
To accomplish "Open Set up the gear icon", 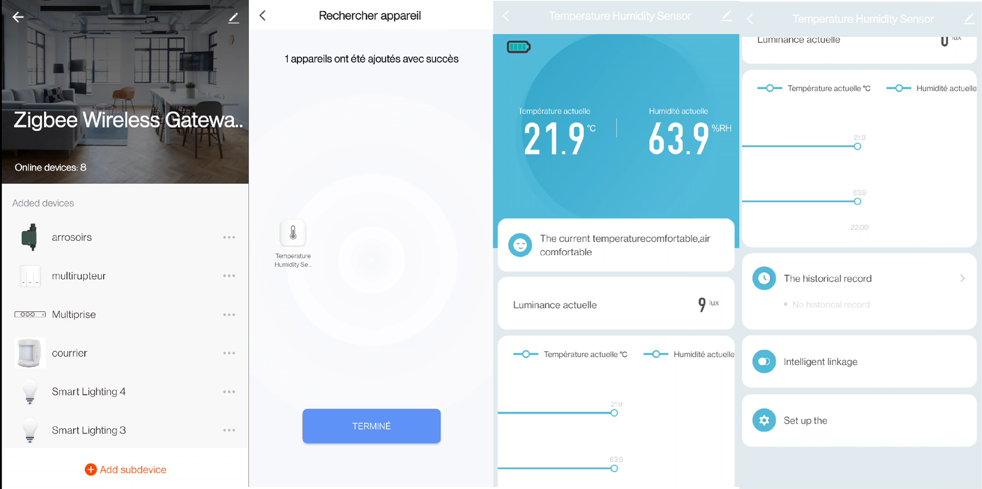I will (x=764, y=420).
